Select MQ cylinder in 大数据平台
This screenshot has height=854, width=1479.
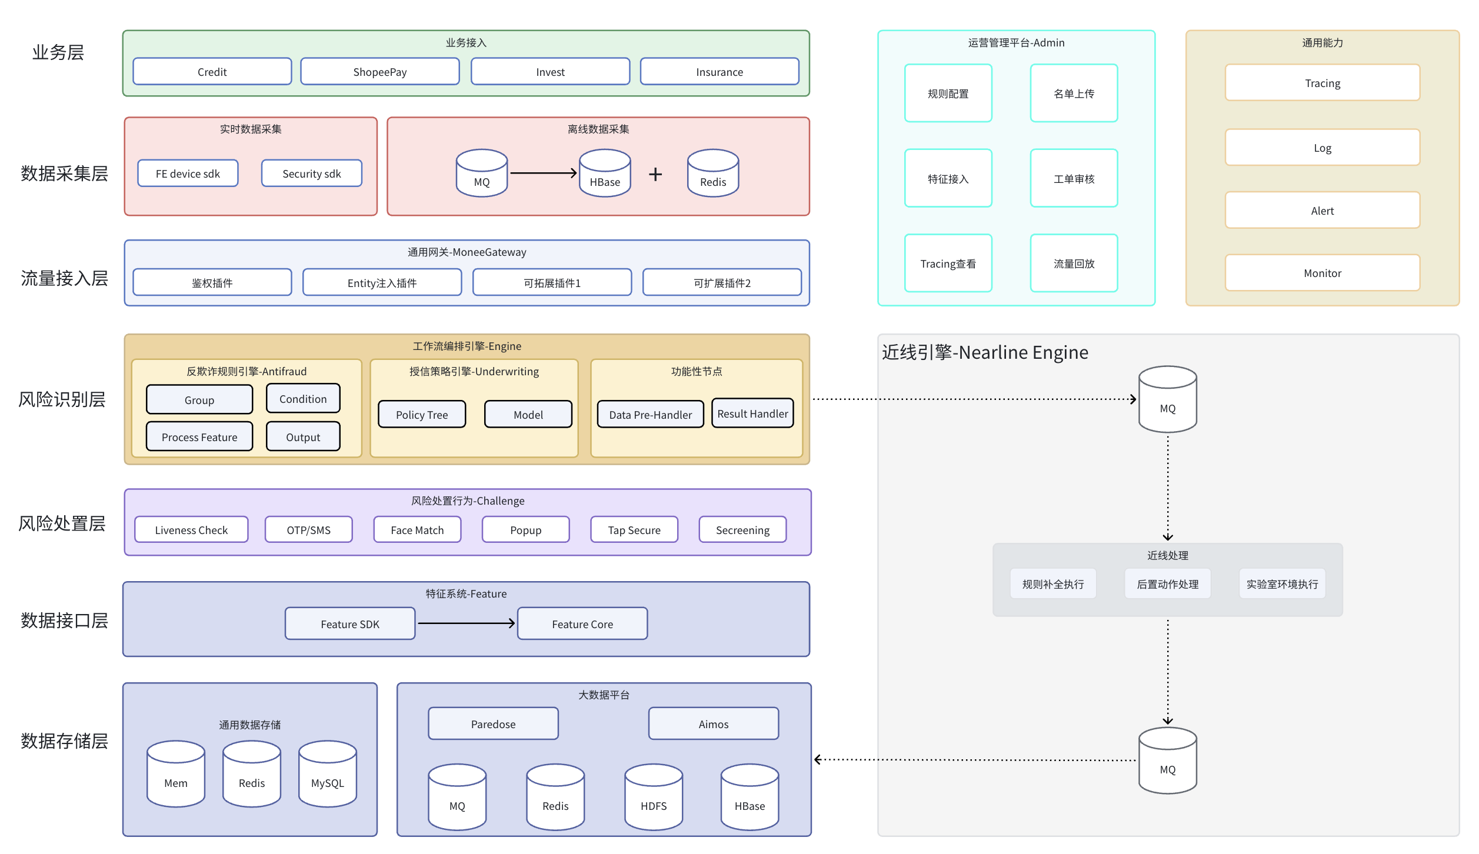coord(457,797)
